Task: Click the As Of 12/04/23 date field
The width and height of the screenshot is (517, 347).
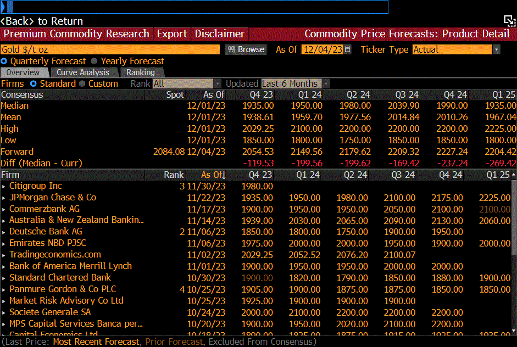Action: (323, 49)
